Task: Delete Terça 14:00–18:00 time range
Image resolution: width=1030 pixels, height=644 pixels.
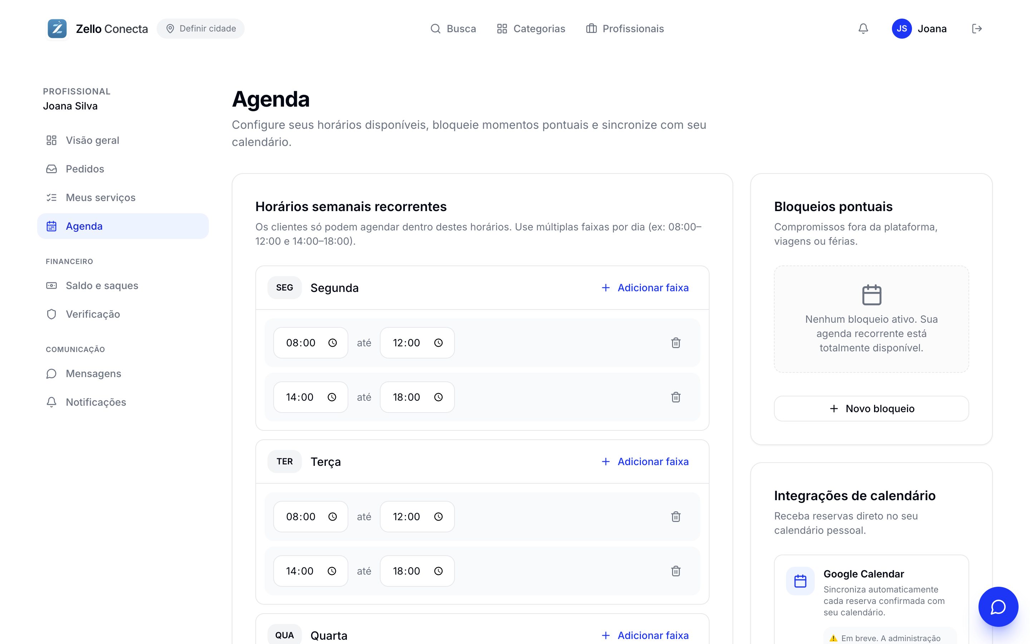Action: (676, 571)
